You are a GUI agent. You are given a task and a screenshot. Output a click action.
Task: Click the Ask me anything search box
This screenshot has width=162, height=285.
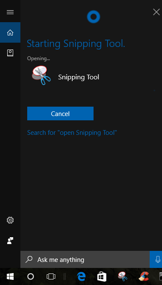point(85,259)
